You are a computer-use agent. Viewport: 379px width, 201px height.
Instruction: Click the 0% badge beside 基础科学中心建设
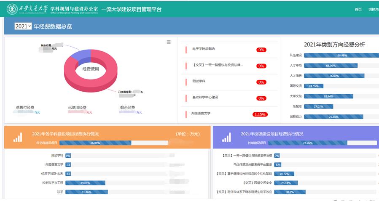[x=261, y=98]
